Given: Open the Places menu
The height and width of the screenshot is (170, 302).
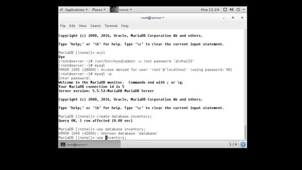Looking at the screenshot, I should [99, 9].
